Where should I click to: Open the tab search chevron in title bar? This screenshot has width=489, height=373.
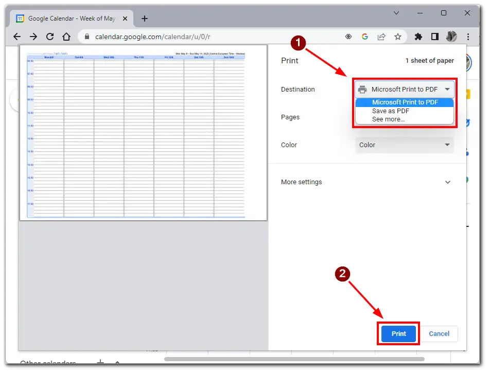point(396,13)
